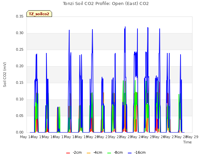Image resolution: width=212 pixels, height=159 pixels.
Task: Select the -4cm legend label
Action: click(x=98, y=152)
